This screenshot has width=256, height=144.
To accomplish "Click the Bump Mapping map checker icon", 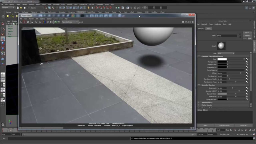I will [247, 70].
